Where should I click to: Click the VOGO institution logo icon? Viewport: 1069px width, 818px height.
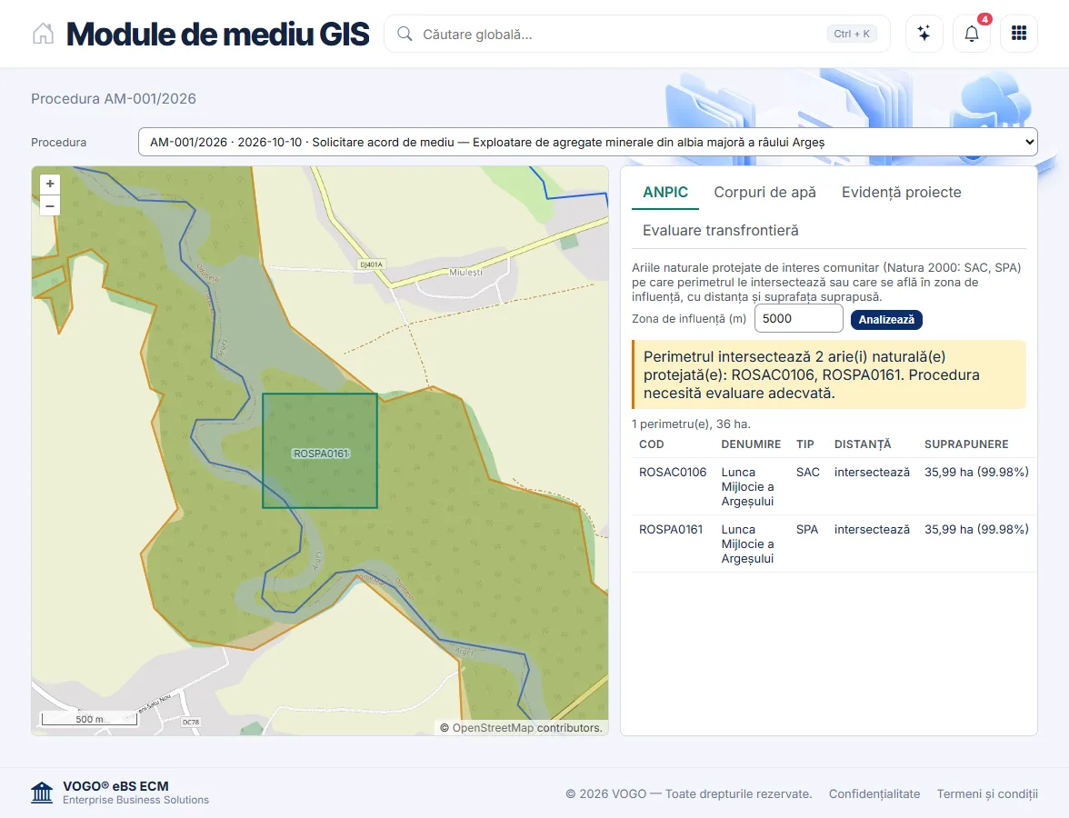pos(42,793)
